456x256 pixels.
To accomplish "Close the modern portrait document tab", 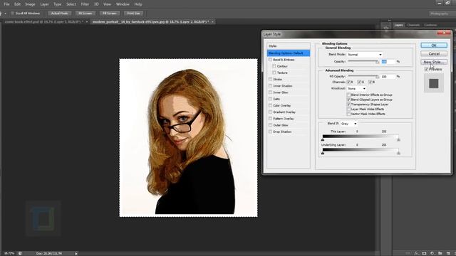I will click(212, 22).
